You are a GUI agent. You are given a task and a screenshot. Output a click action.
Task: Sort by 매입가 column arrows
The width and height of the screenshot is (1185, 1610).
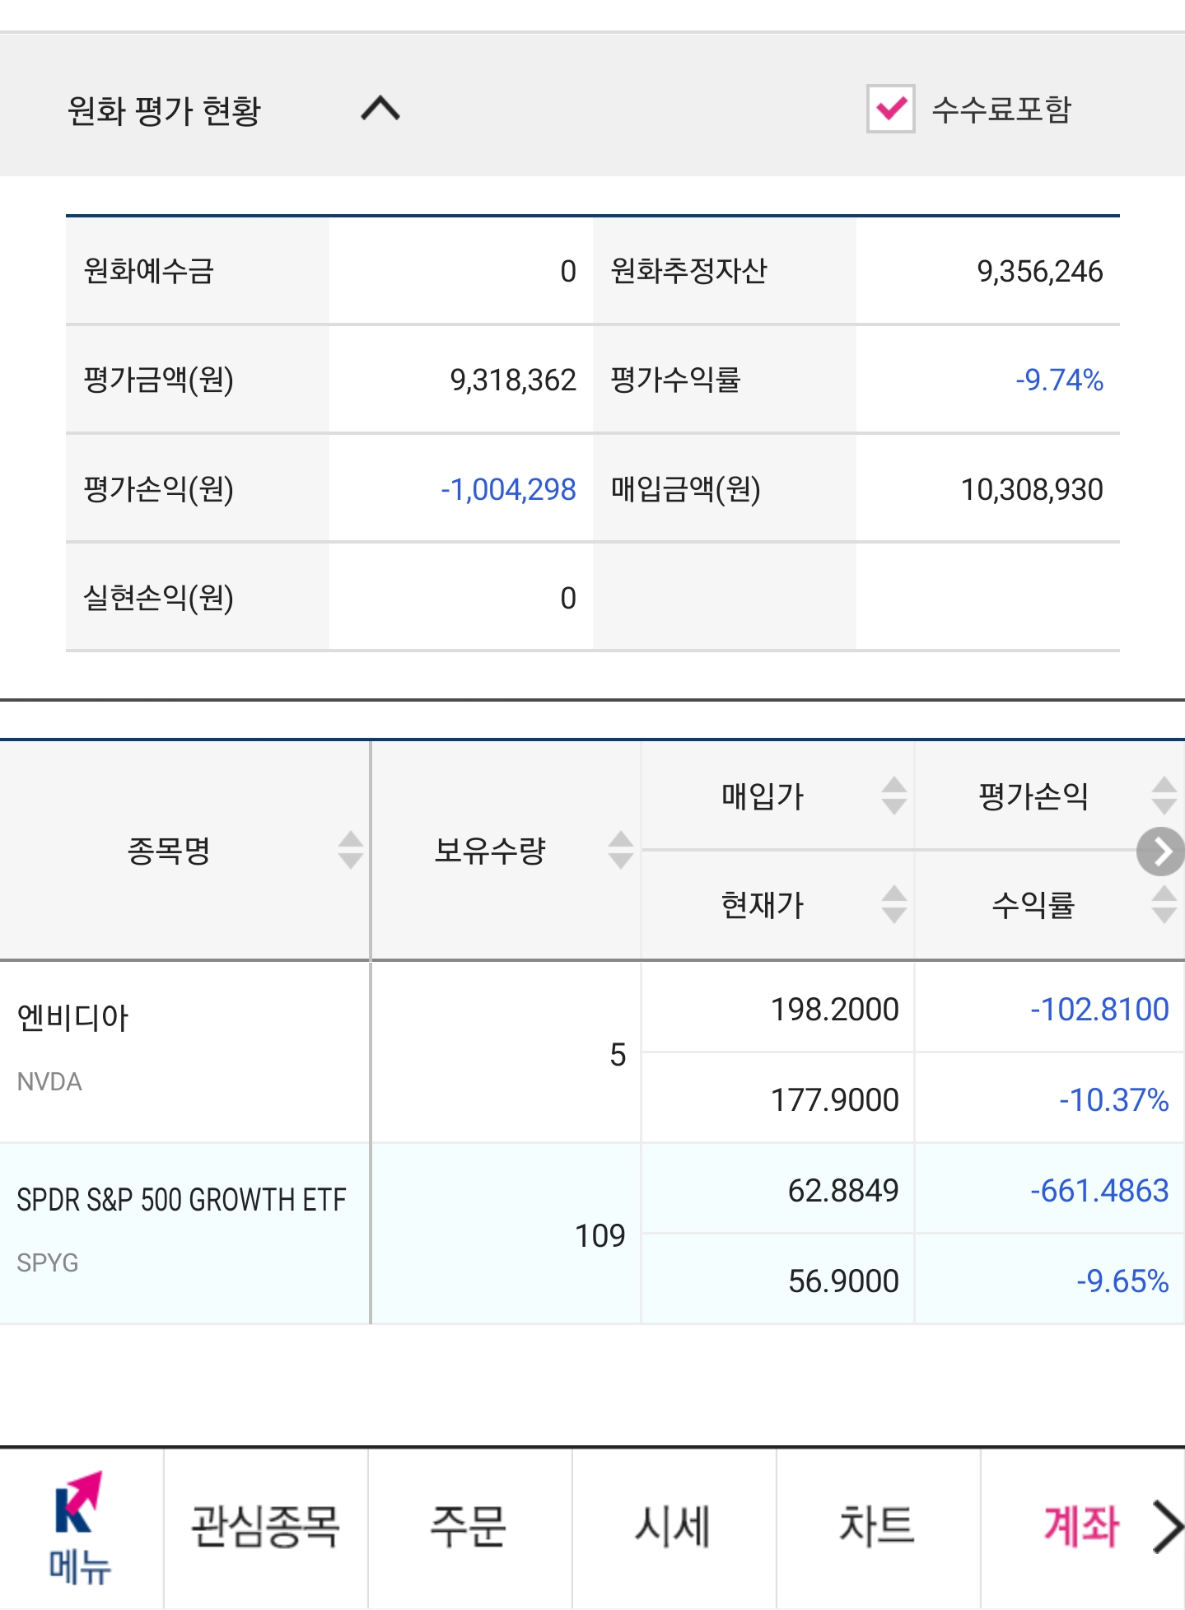(894, 796)
